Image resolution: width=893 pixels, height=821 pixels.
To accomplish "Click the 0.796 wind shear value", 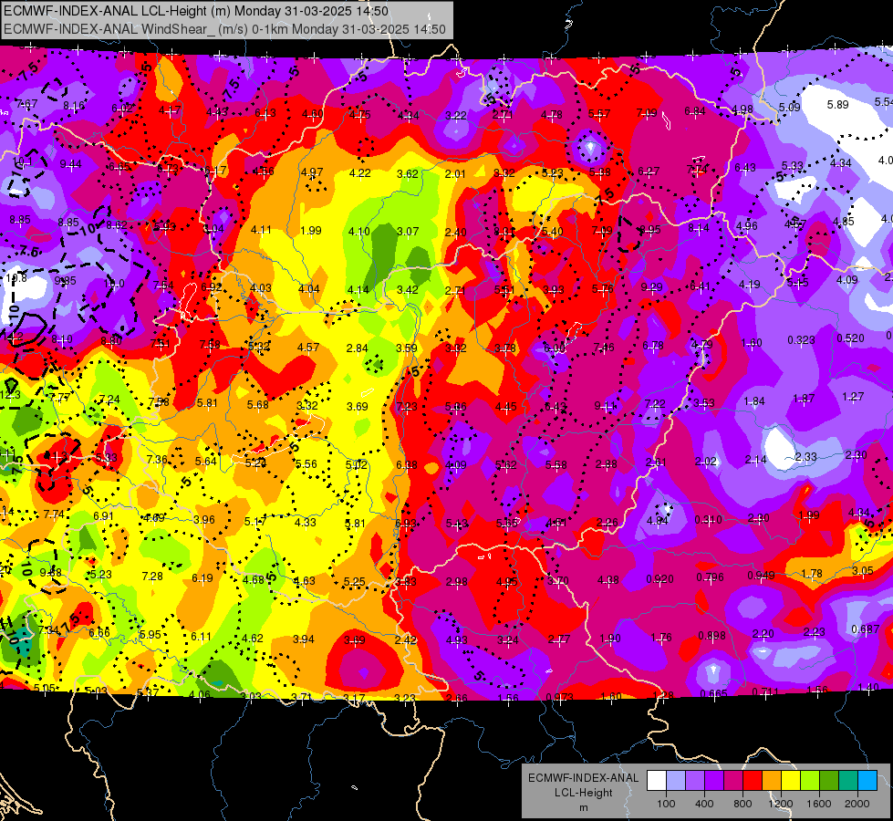I will point(710,577).
